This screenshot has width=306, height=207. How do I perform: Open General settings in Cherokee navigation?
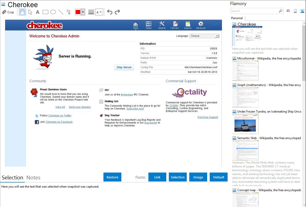click(162, 25)
